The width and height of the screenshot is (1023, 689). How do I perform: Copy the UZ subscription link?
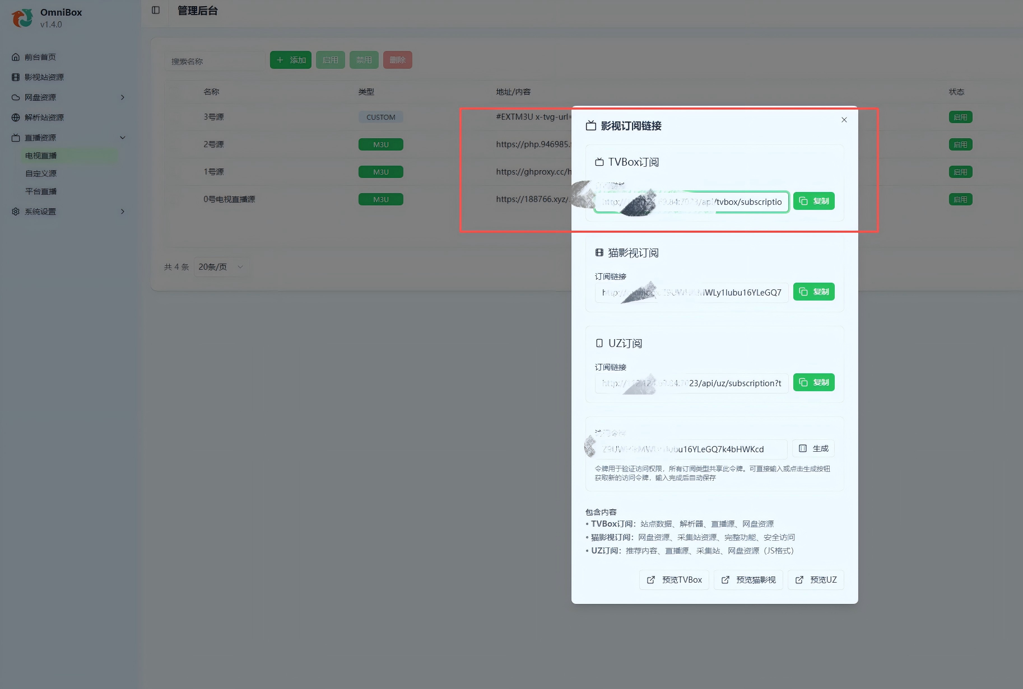click(x=814, y=382)
